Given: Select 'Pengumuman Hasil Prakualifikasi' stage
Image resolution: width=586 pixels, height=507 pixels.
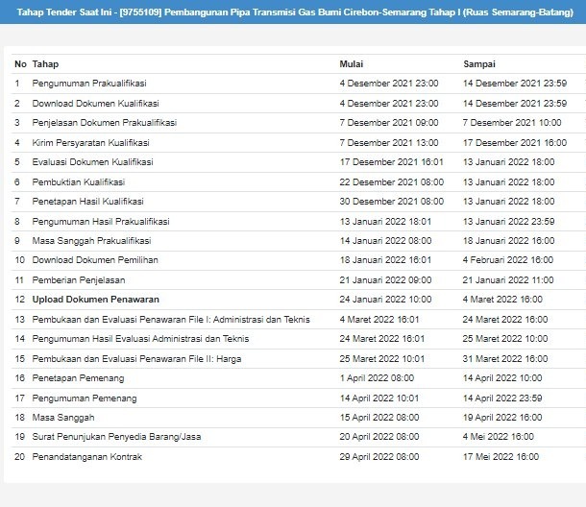Looking at the screenshot, I should (x=101, y=222).
